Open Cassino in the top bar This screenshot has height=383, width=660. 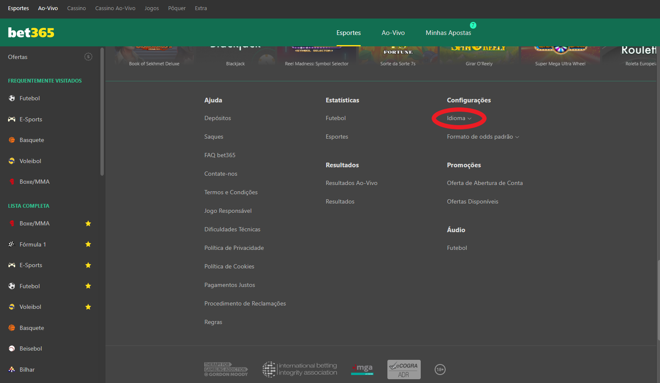click(76, 8)
